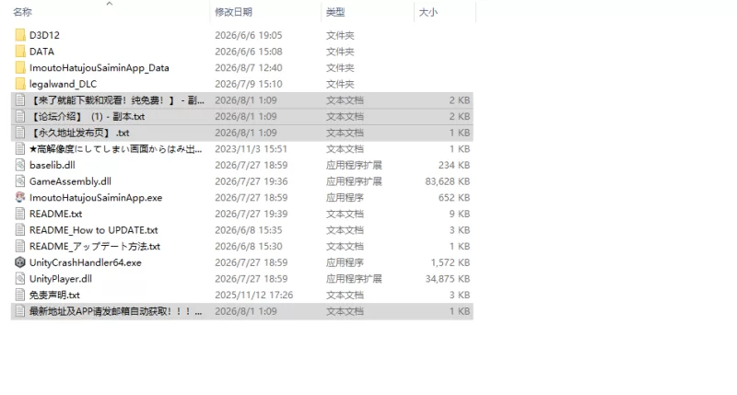This screenshot has height=395, width=737.
Task: Click the DATA folder icon
Action: click(20, 52)
